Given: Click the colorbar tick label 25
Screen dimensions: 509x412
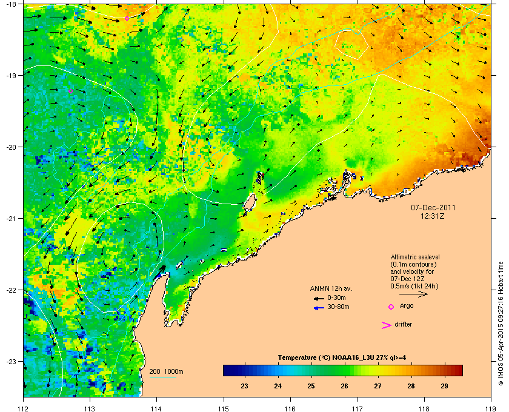Looking at the screenshot, I should point(311,386).
